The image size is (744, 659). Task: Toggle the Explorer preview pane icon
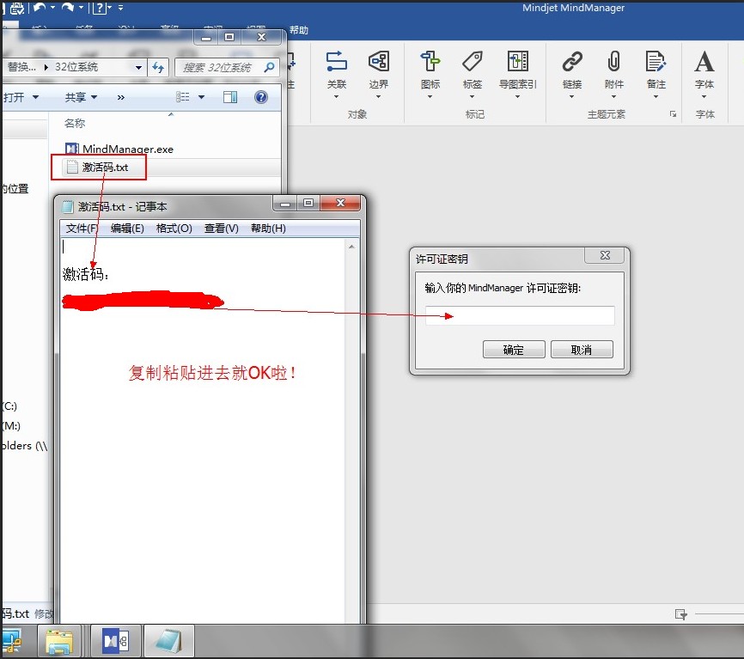pyautogui.click(x=230, y=97)
